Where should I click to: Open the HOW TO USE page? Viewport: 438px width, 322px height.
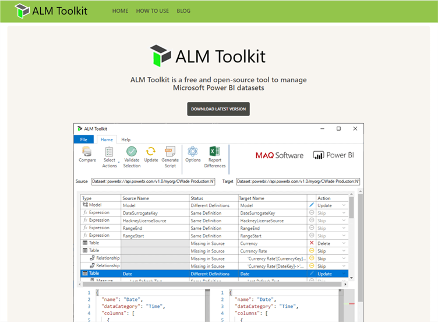(x=153, y=11)
